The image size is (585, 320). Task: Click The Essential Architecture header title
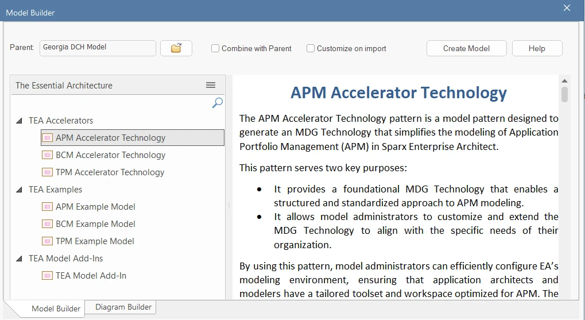[x=64, y=85]
